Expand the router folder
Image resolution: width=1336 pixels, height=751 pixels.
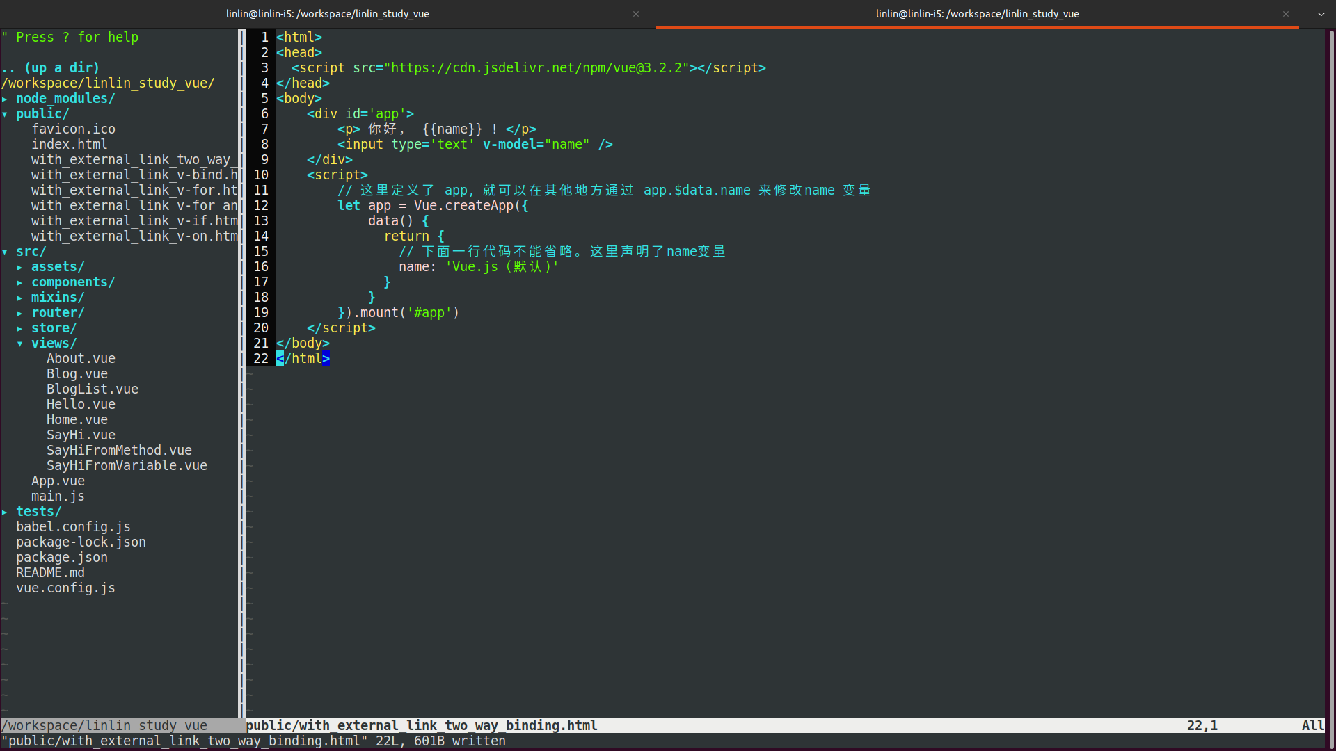click(57, 313)
